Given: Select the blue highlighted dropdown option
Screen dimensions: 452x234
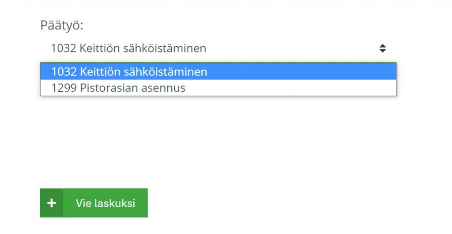Looking at the screenshot, I should [218, 71].
